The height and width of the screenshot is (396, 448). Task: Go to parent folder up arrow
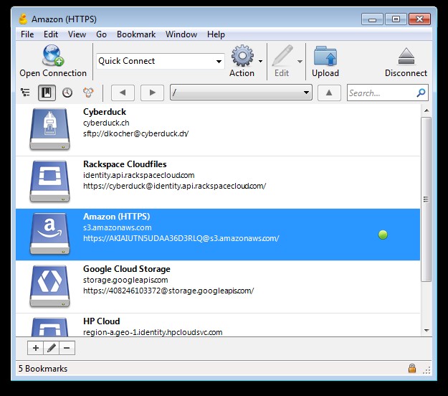[x=329, y=93]
